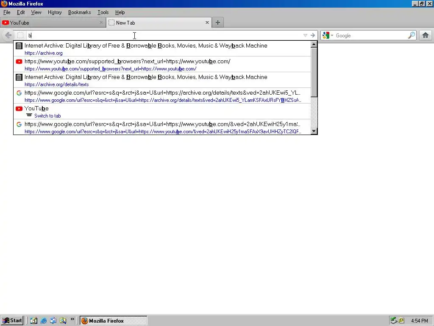Click the Firefox logo in the title bar

(x=4, y=3)
